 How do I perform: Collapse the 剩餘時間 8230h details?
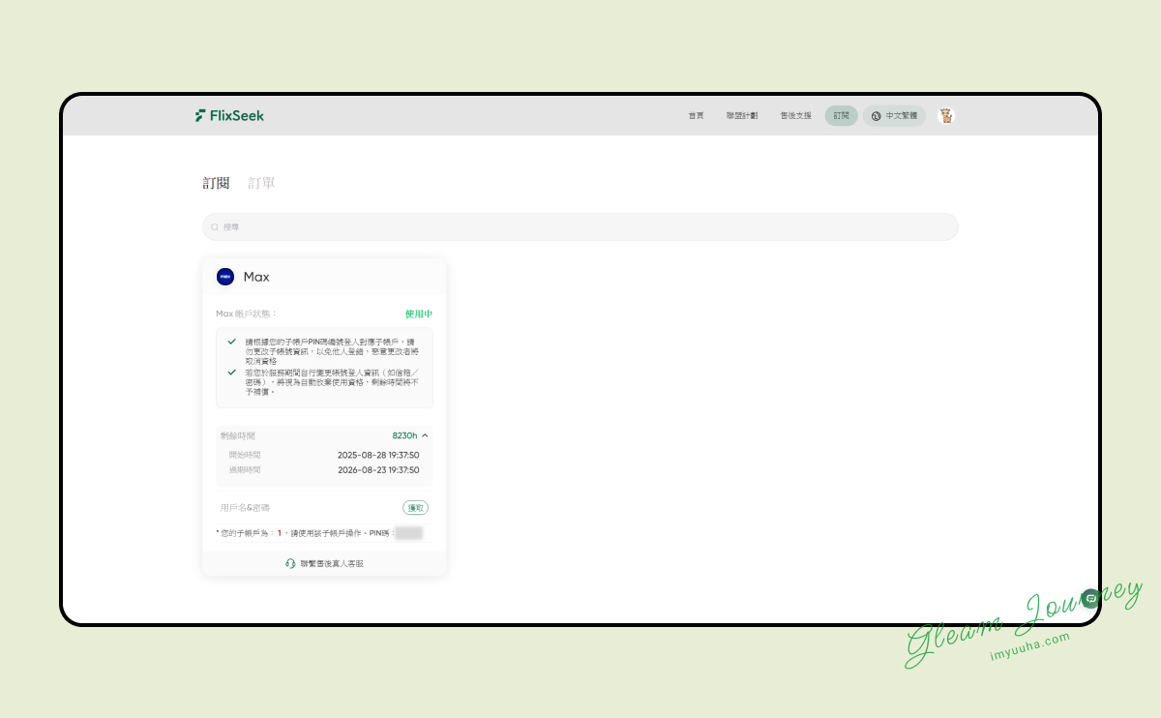click(x=425, y=435)
